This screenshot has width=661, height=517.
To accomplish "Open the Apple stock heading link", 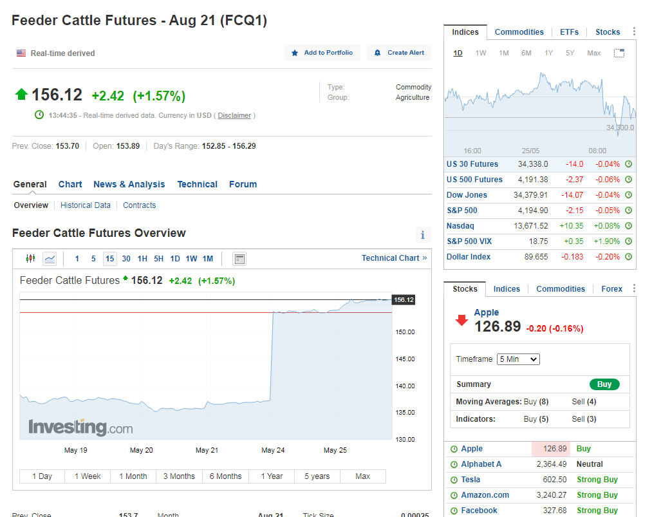I will 487,312.
